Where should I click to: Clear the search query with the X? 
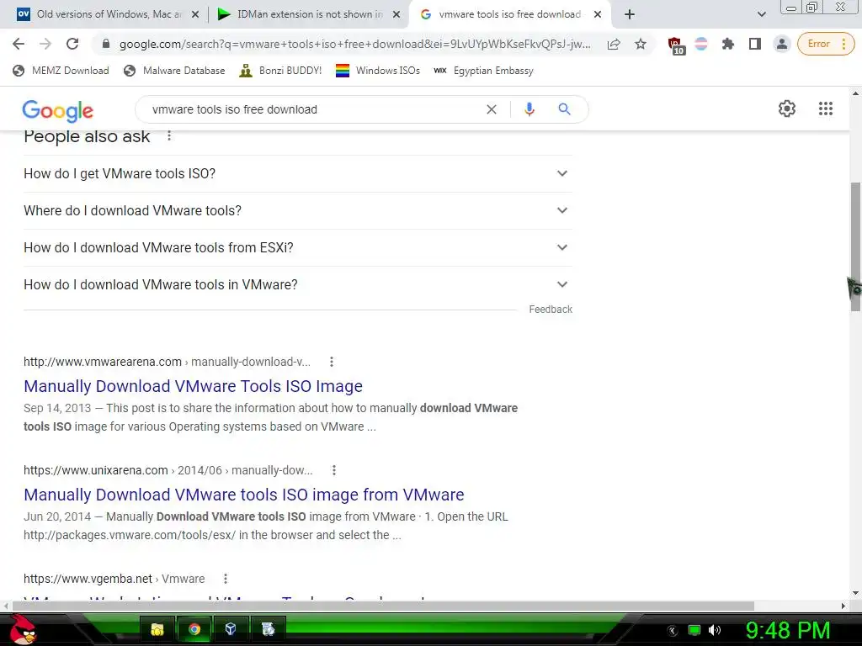point(492,109)
